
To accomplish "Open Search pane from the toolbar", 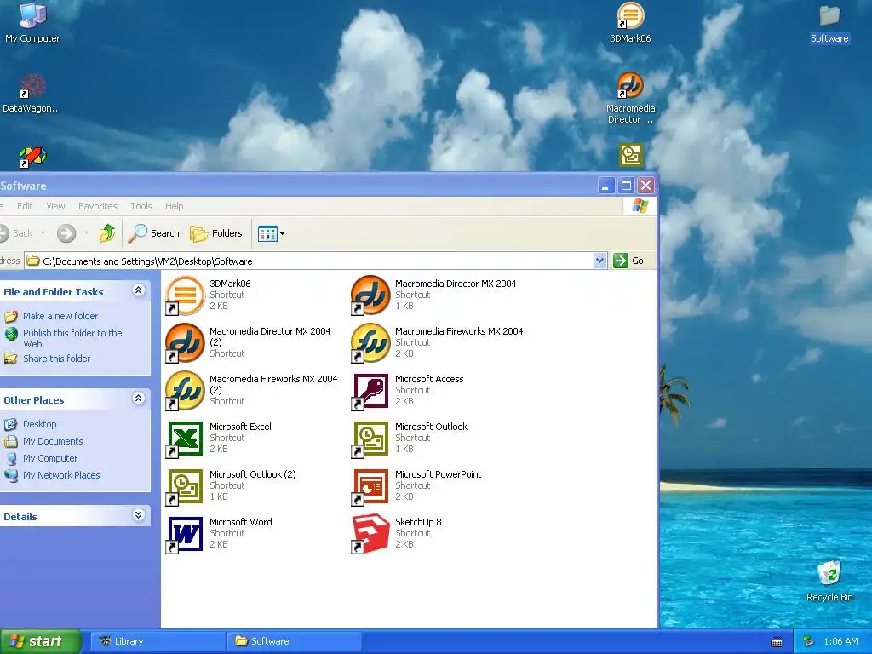I will tap(154, 233).
